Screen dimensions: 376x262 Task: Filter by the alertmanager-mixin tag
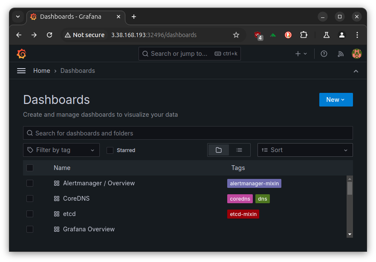click(x=254, y=184)
